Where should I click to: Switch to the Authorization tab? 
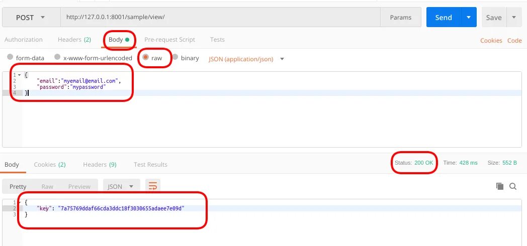[24, 40]
